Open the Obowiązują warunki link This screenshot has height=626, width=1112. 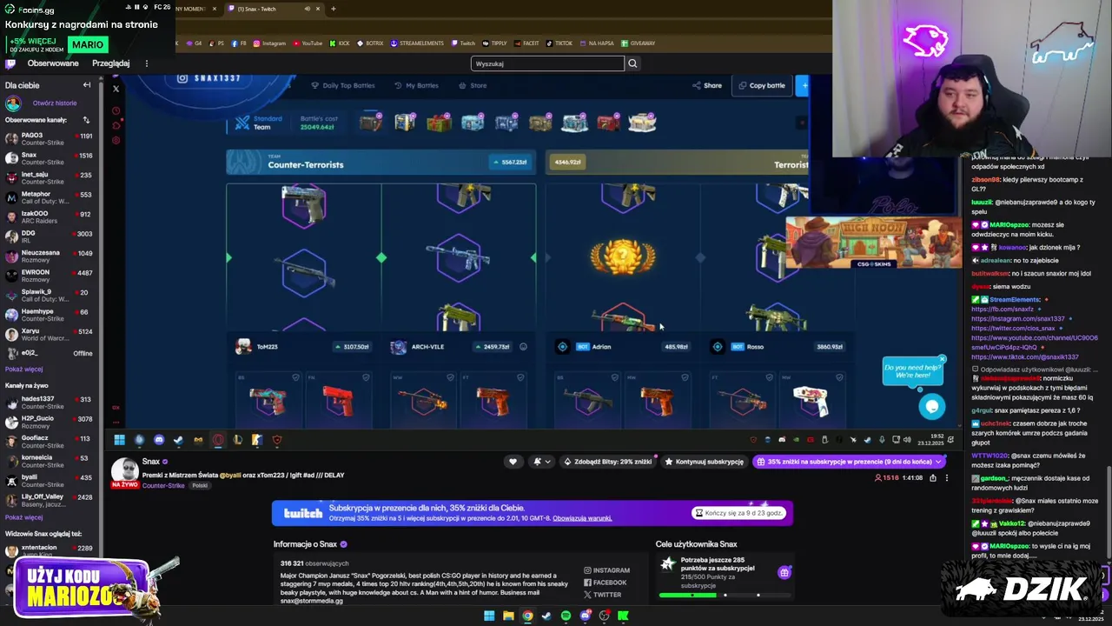(582, 518)
